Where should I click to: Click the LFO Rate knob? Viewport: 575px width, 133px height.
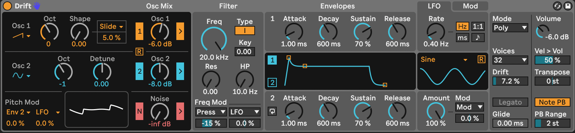pos(436,32)
